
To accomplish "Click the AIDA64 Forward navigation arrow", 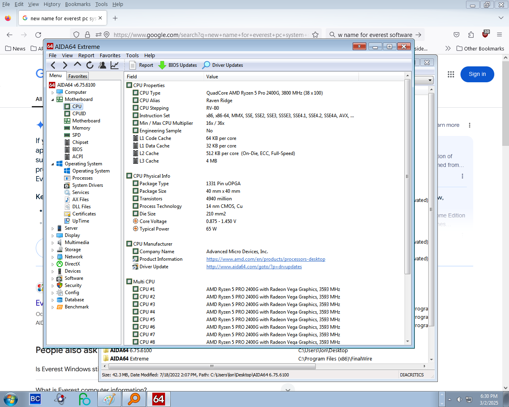I will (65, 65).
